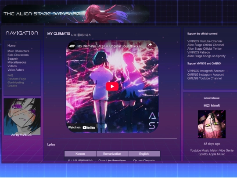
Task: Click the Art by VIVINOS caption
Action: (x=22, y=135)
